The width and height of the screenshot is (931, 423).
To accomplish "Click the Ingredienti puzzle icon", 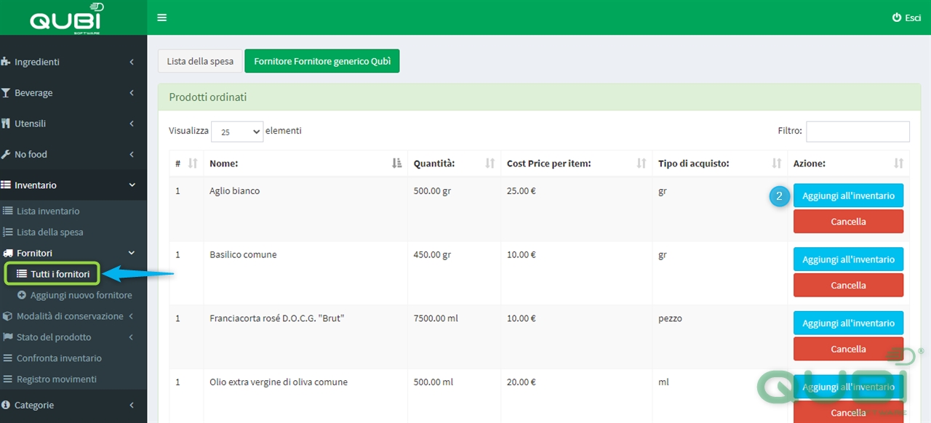I will coord(6,62).
